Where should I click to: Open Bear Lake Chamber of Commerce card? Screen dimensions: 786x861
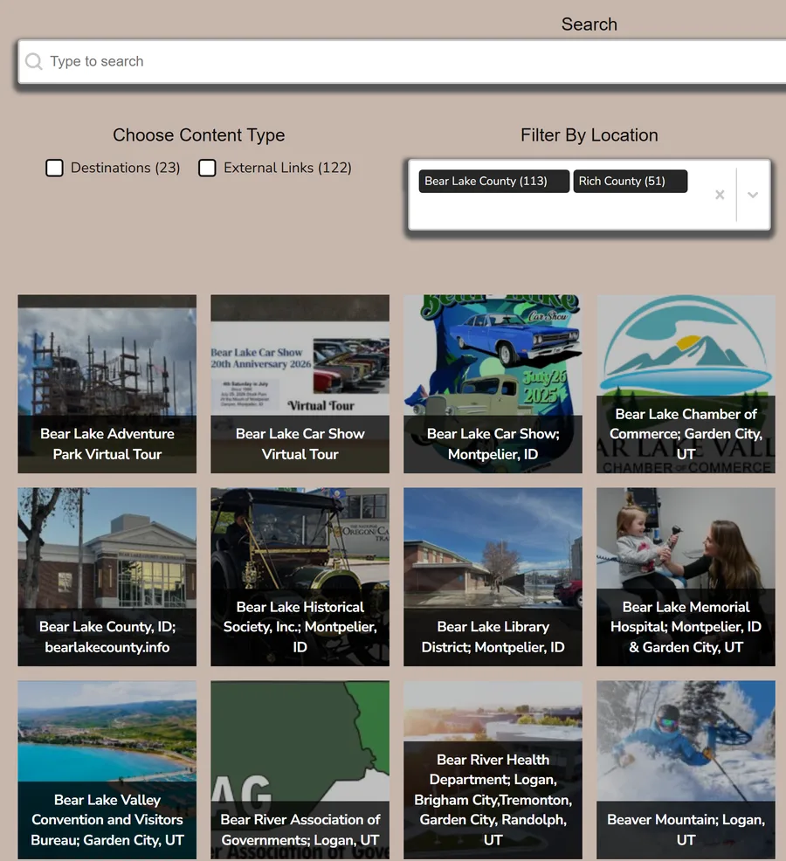tap(686, 384)
